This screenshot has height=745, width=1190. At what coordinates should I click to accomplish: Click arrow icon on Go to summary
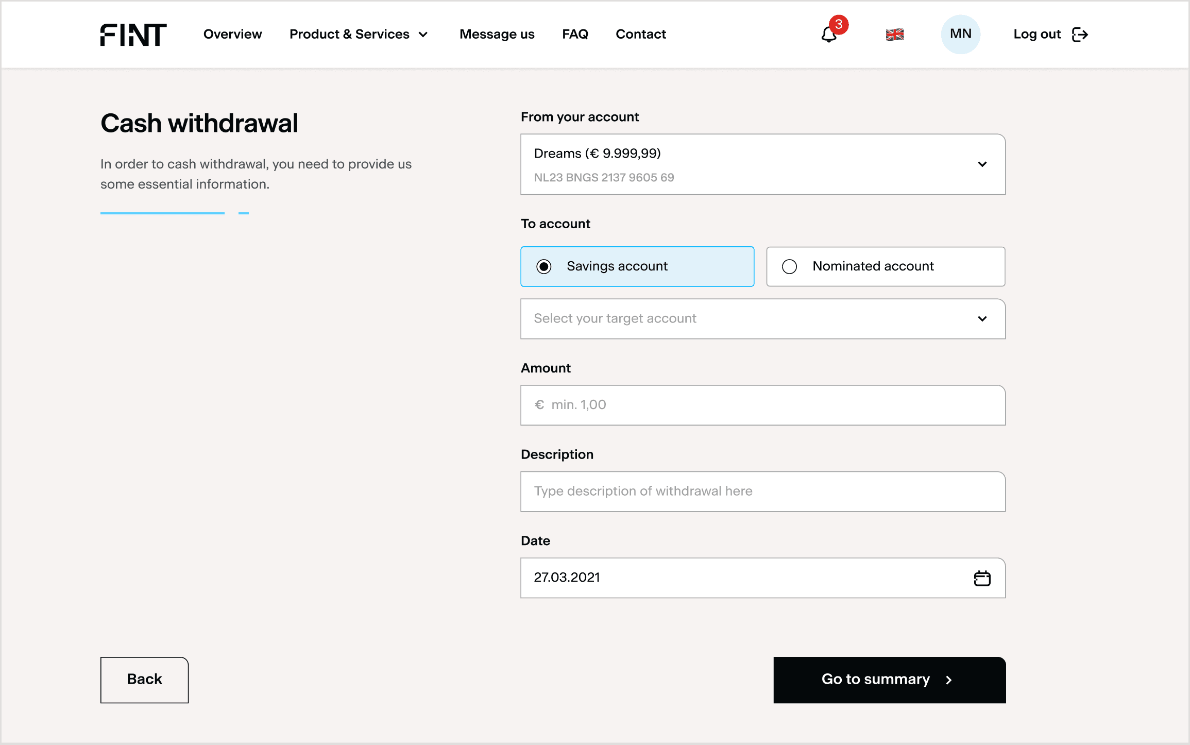(949, 680)
